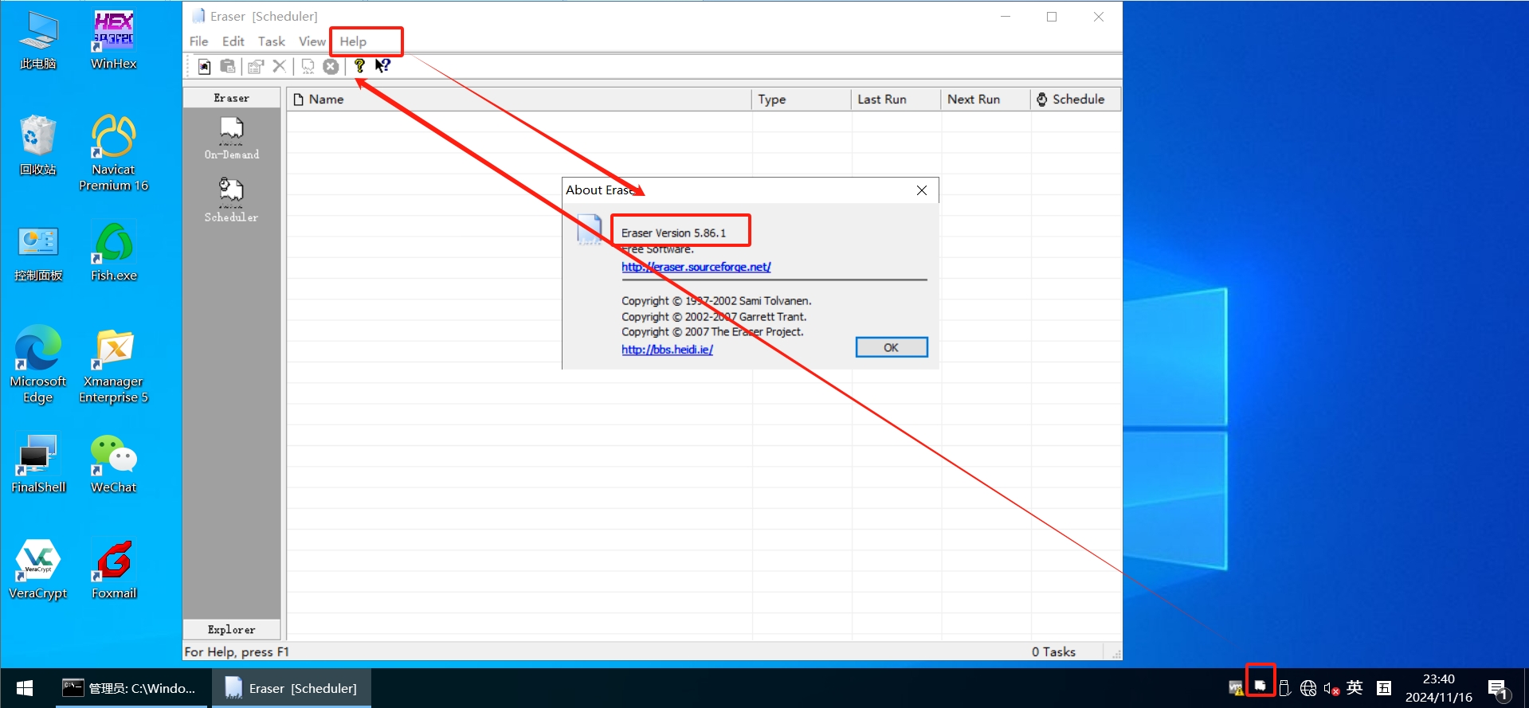Open the Windows Start menu
The width and height of the screenshot is (1529, 708).
point(25,688)
